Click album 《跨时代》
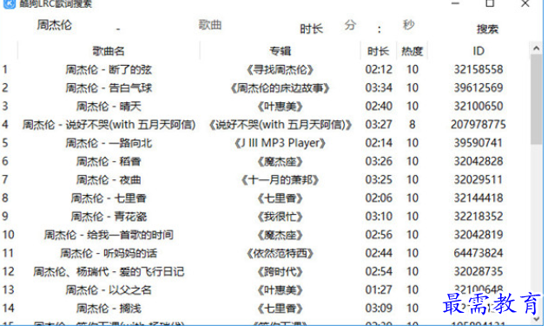Screen dimensions: 548x331 click(280, 272)
